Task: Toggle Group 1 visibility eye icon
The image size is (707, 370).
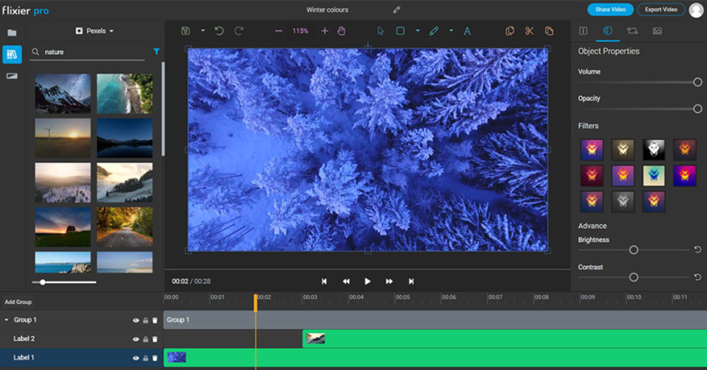Action: click(x=135, y=320)
